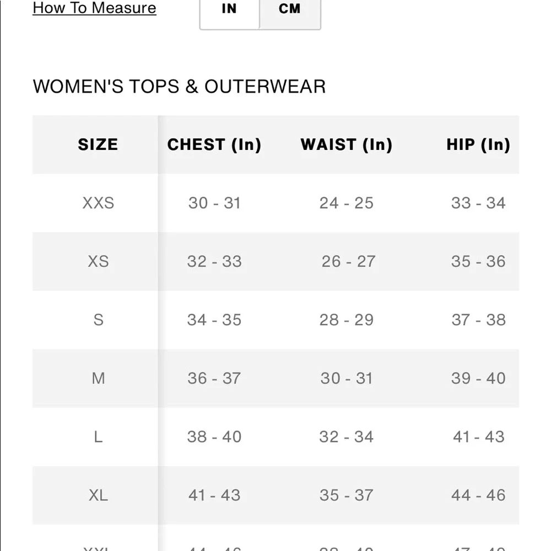
Task: Click the HIP (In) column header
Action: point(478,144)
